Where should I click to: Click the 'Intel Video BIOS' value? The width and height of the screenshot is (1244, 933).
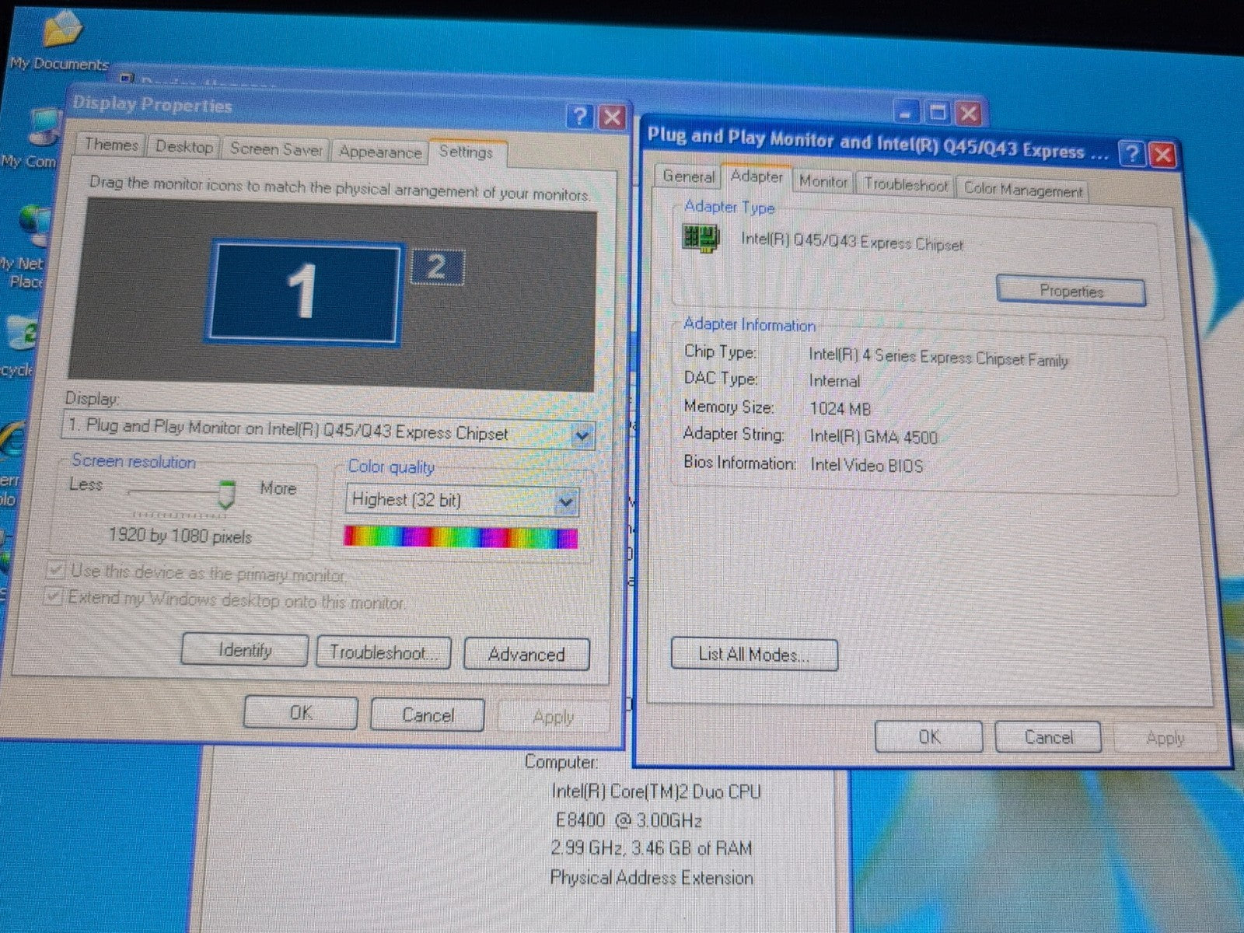tap(866, 466)
